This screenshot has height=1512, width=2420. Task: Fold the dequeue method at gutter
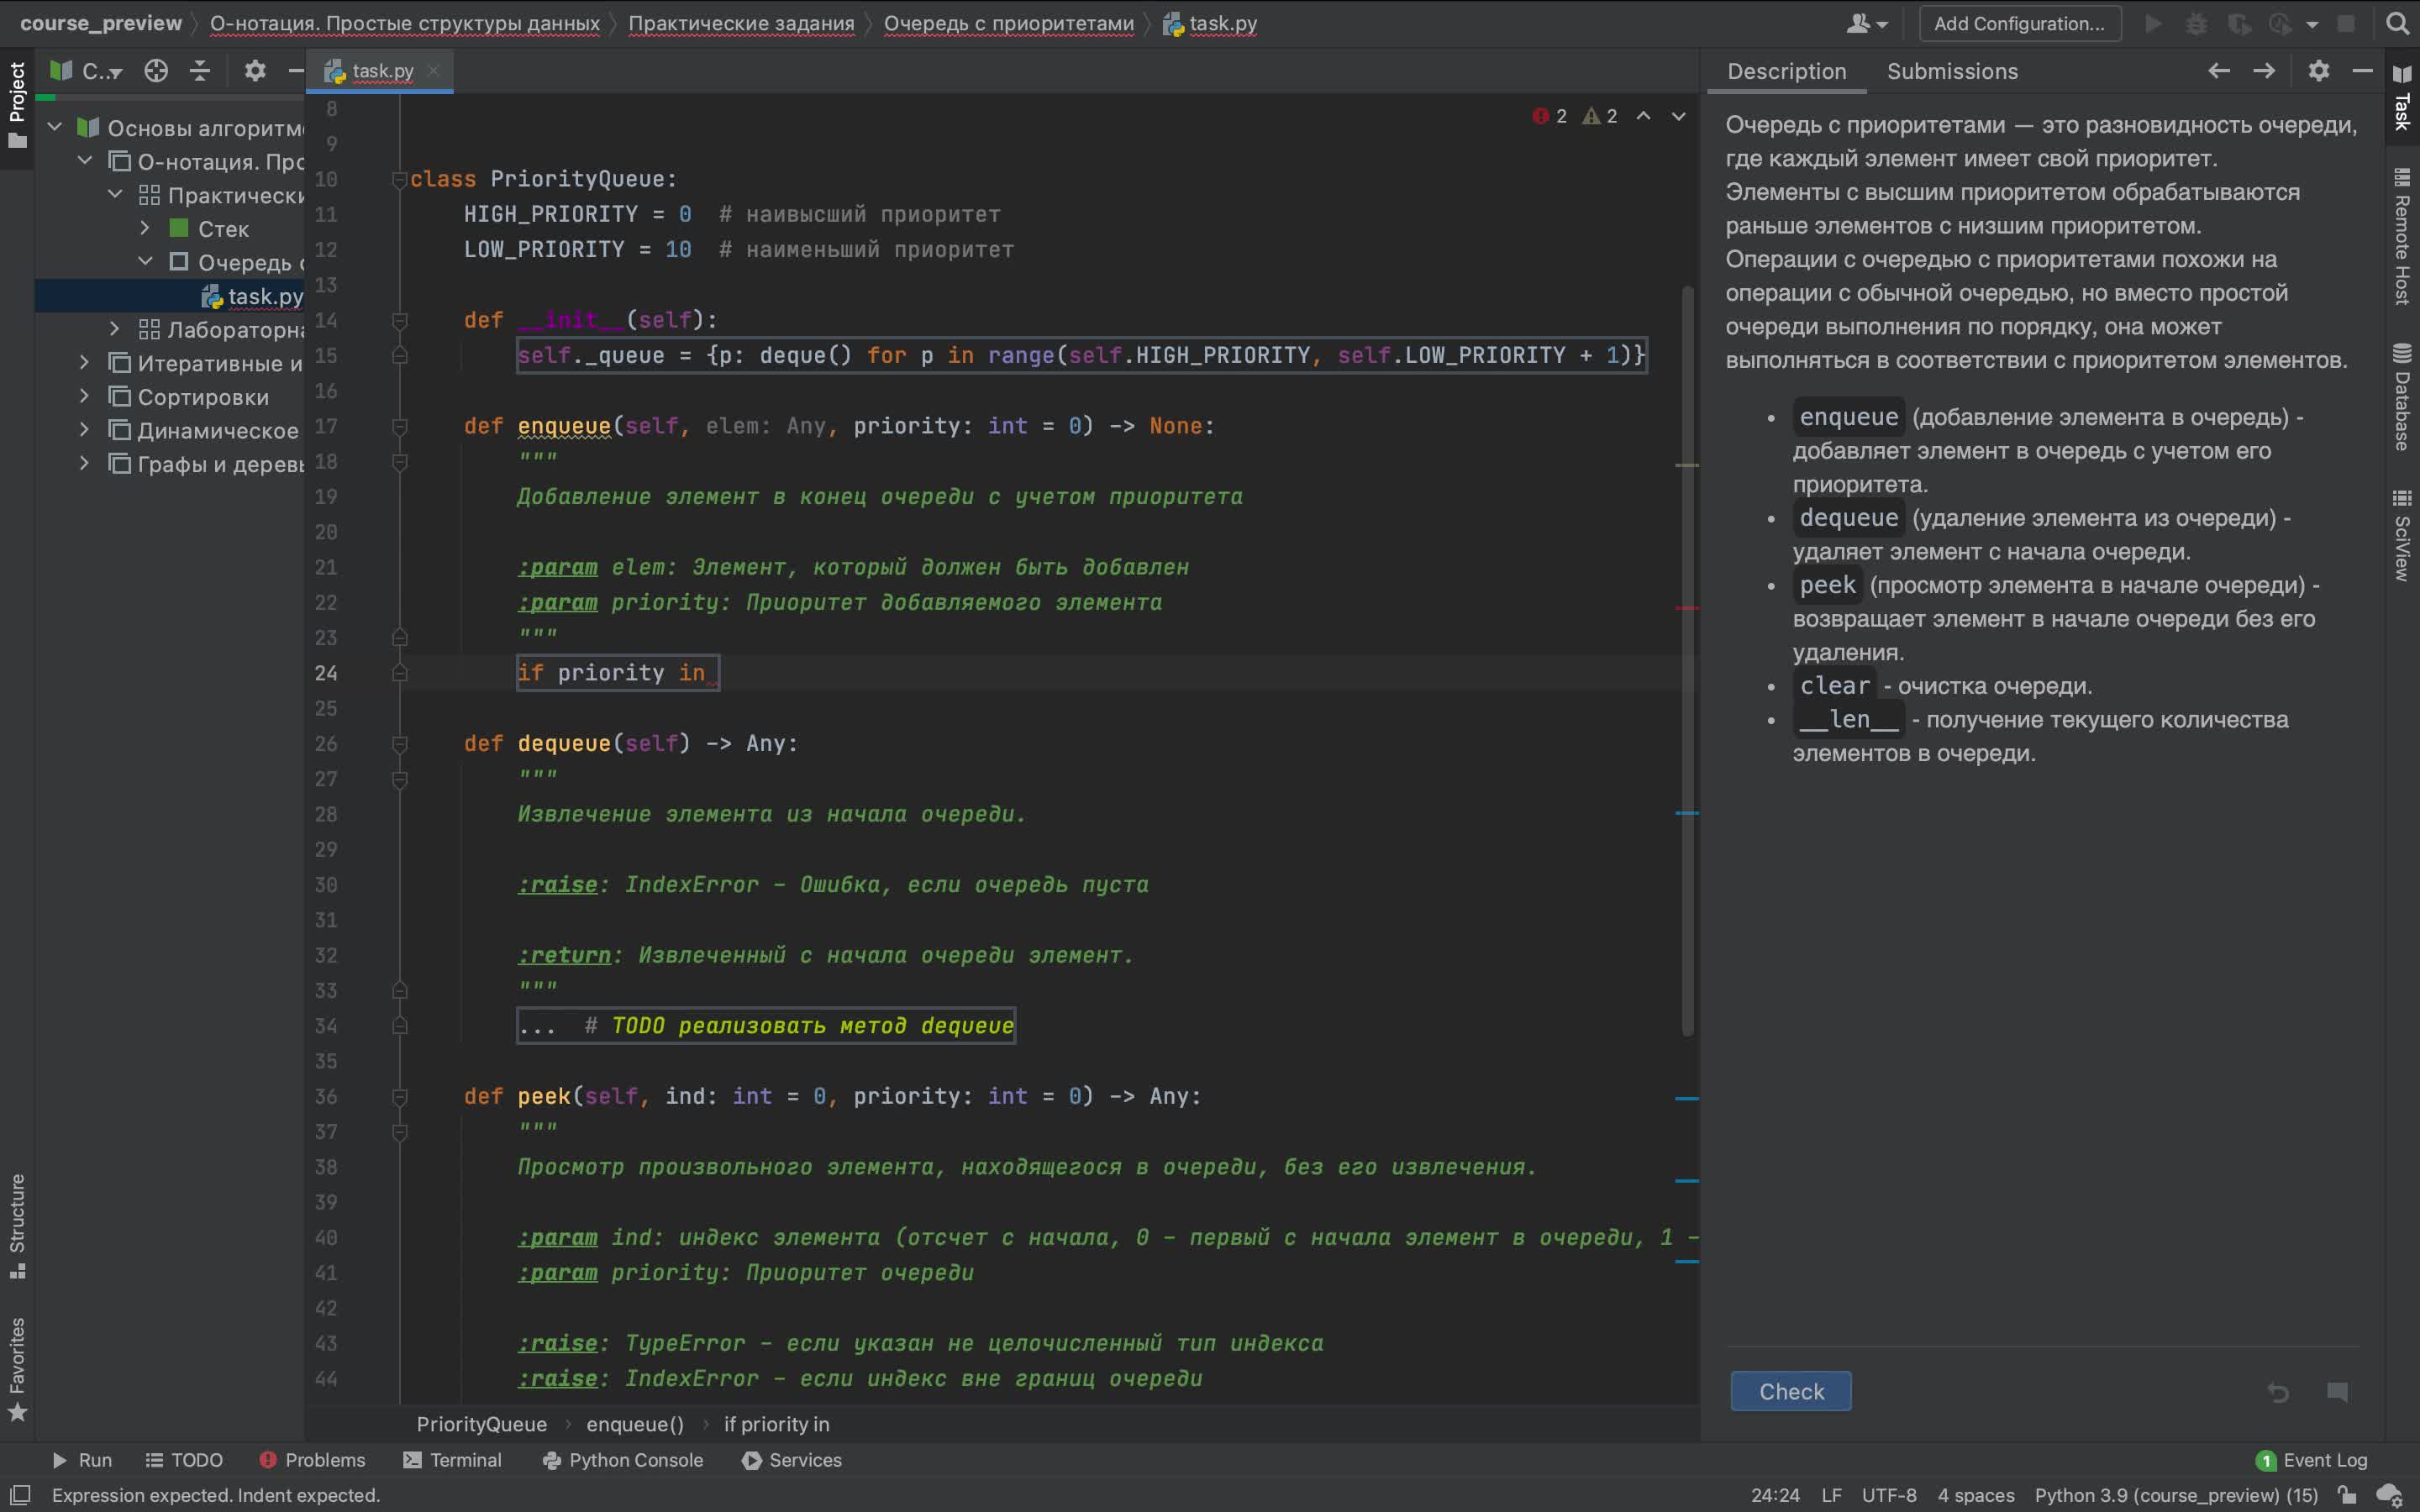click(x=399, y=744)
